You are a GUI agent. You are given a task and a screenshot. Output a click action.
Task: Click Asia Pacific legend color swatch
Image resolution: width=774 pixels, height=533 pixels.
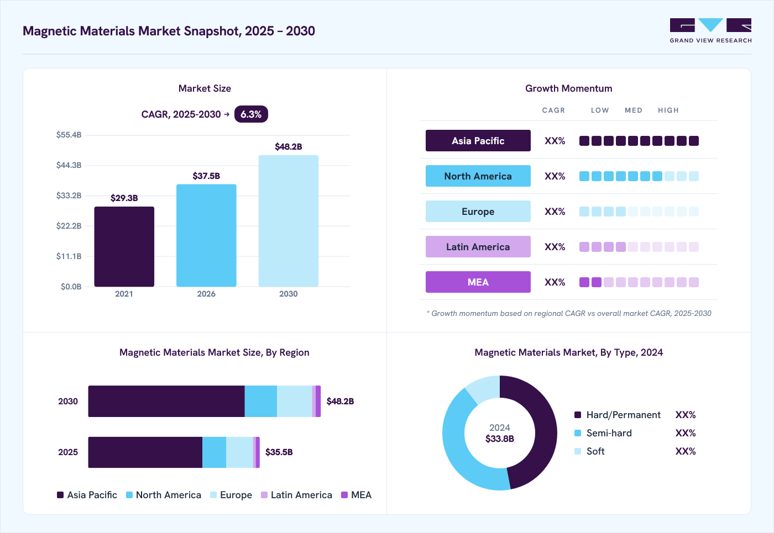[x=60, y=495]
